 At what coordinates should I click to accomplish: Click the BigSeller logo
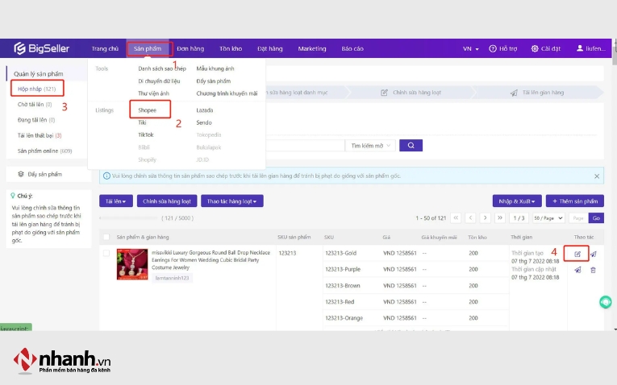42,48
